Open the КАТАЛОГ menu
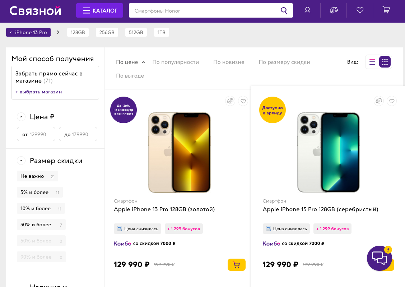The image size is (405, 287). (x=99, y=11)
